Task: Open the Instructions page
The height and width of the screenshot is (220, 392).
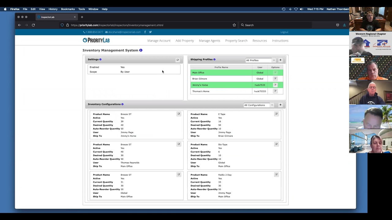Action: tap(280, 41)
